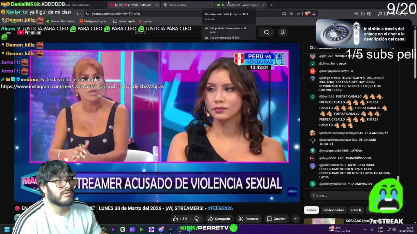Select the Para ti filter chip
The image size is (417, 234).
tap(356, 210)
